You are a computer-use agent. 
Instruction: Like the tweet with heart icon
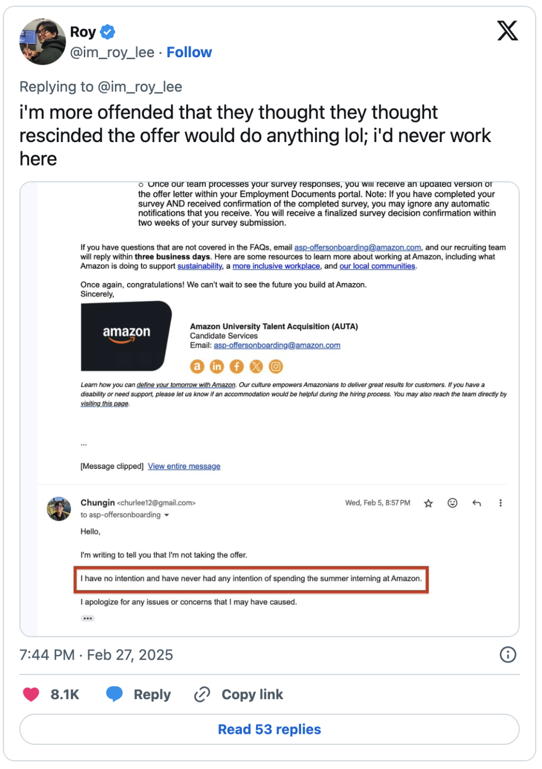[31, 694]
